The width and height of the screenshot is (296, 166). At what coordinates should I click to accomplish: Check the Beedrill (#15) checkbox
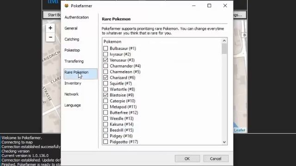click(x=105, y=130)
